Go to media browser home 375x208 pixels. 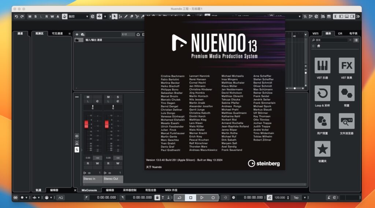click(x=319, y=46)
